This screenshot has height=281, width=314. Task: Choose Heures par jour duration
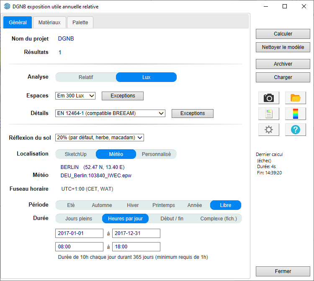point(125,219)
